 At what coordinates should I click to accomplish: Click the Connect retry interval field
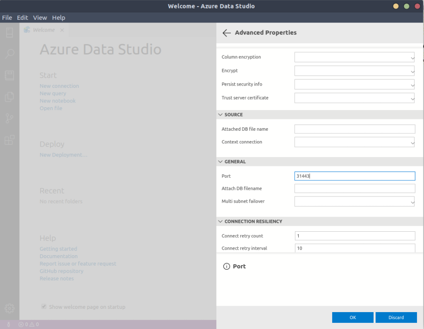click(x=355, y=248)
